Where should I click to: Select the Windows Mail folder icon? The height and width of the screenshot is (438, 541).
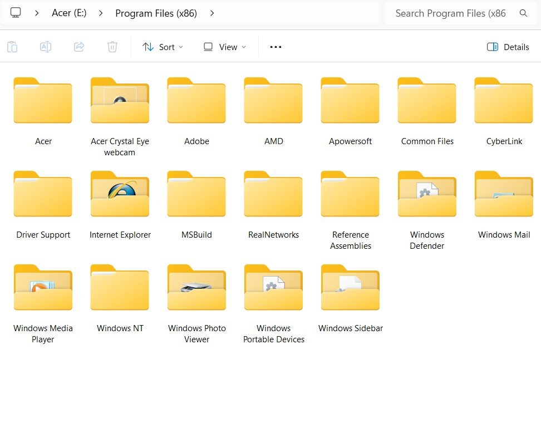(504, 194)
